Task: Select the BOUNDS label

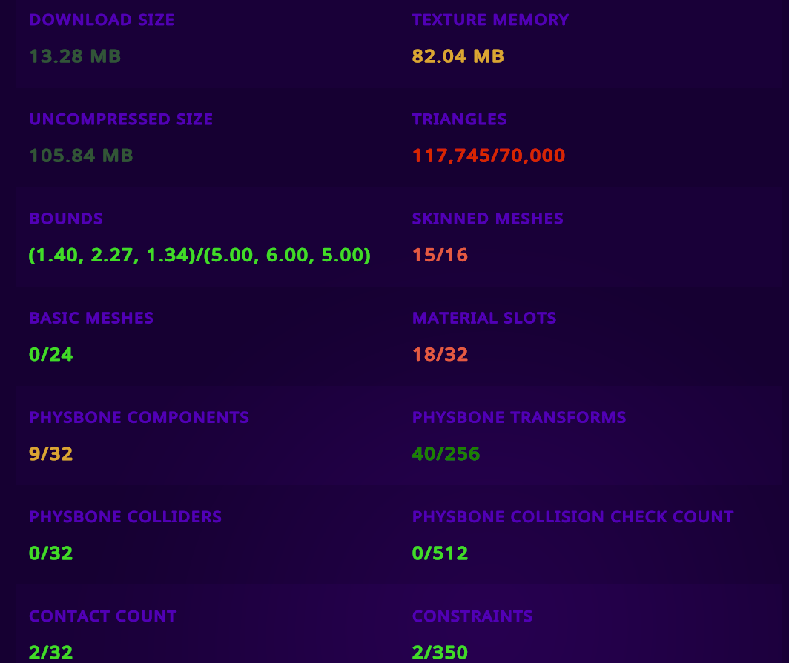Action: pyautogui.click(x=66, y=219)
